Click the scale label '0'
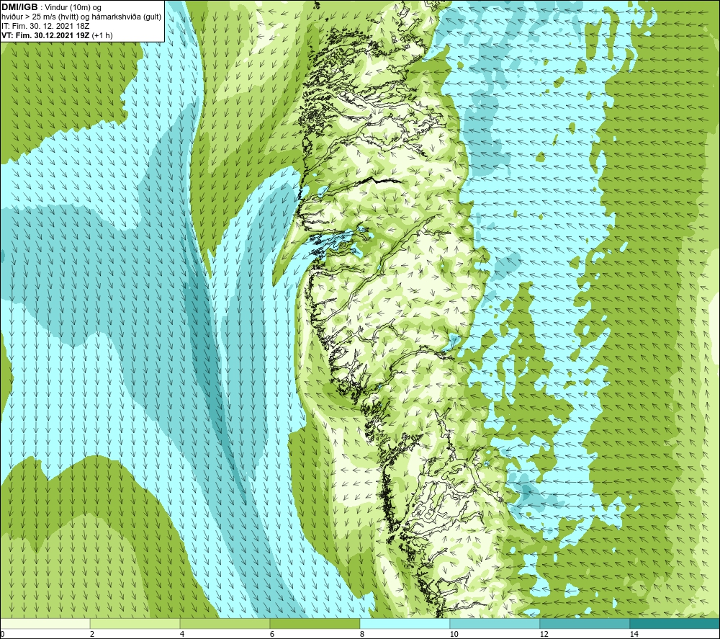720x639 pixels. pyautogui.click(x=2, y=634)
